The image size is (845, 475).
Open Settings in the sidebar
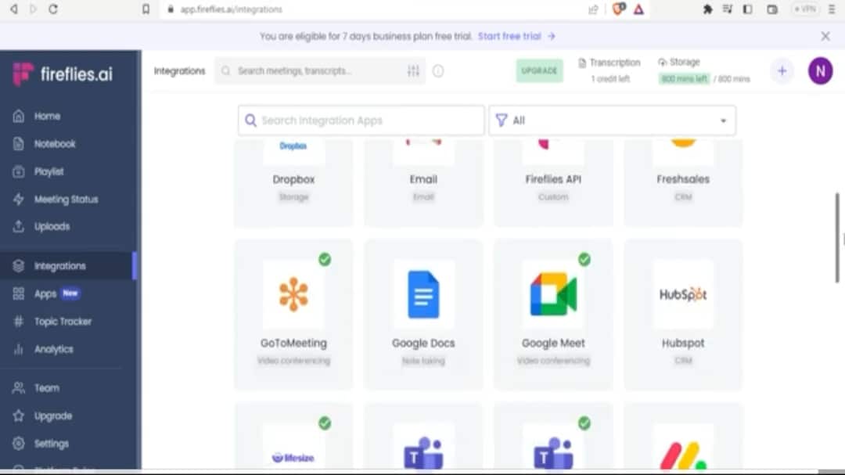point(51,444)
